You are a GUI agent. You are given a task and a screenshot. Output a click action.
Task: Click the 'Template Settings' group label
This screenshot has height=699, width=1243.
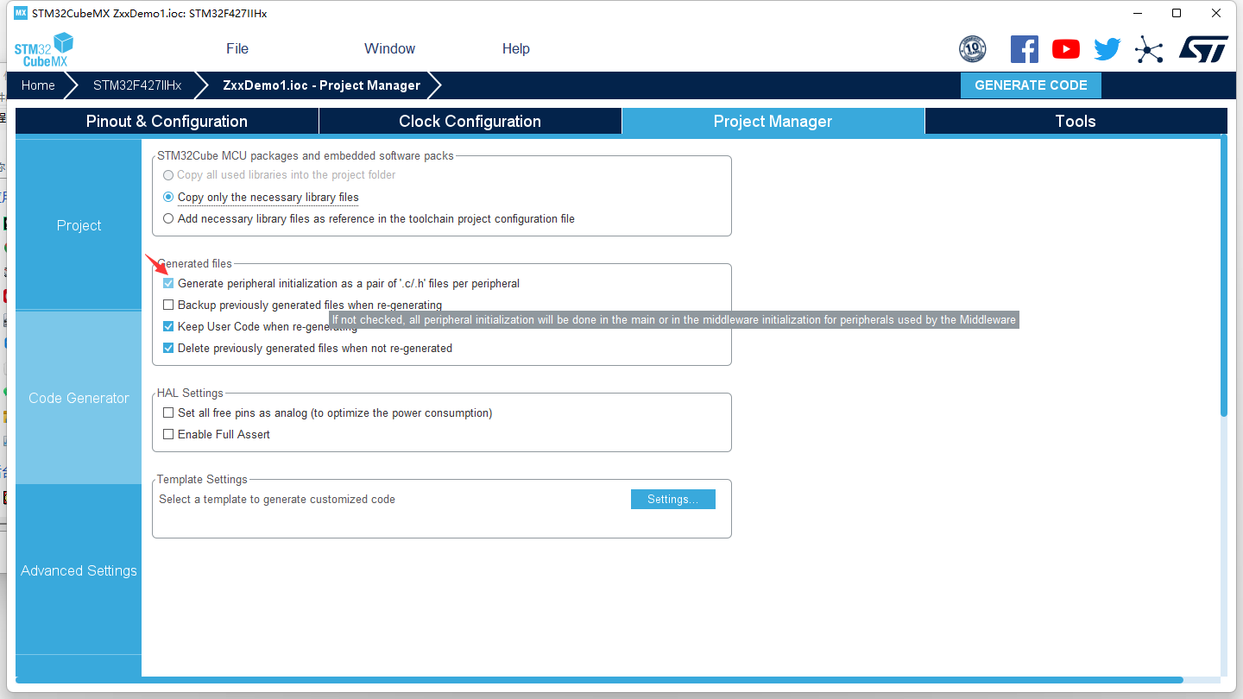[202, 479]
